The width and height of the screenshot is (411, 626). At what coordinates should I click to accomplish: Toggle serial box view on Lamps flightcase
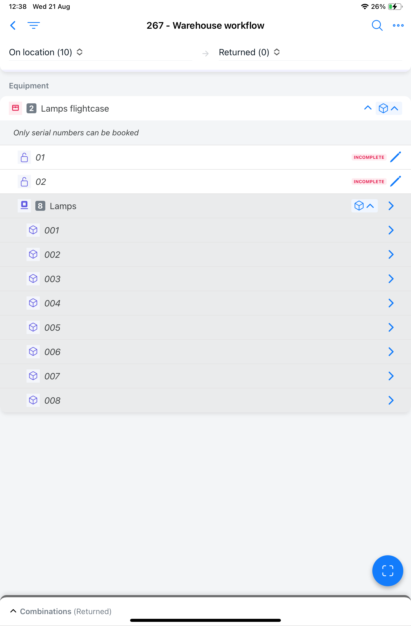[x=389, y=108]
